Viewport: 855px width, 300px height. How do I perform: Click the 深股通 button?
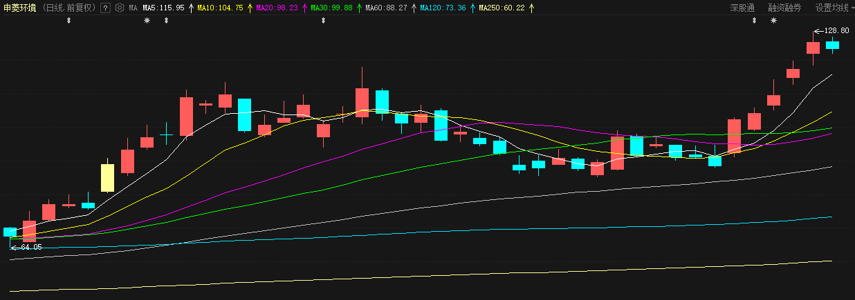(x=743, y=8)
